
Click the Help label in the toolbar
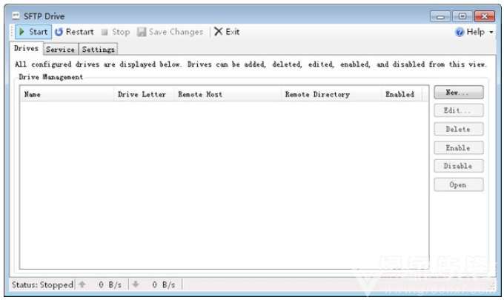click(476, 32)
